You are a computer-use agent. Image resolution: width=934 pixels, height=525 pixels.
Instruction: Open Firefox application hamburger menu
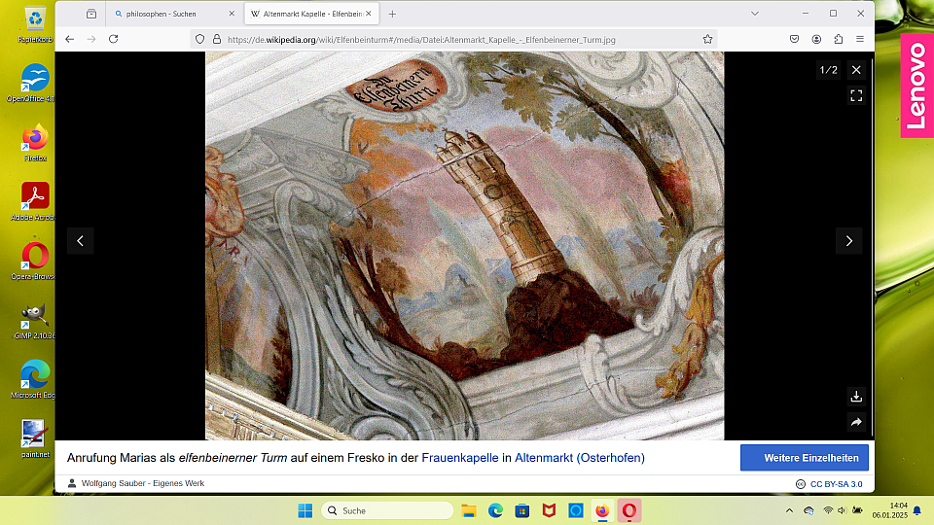coord(860,39)
